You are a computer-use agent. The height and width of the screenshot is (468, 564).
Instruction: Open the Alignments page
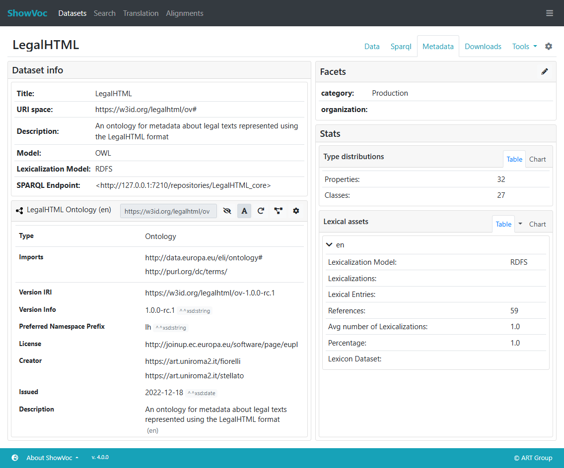tap(185, 13)
